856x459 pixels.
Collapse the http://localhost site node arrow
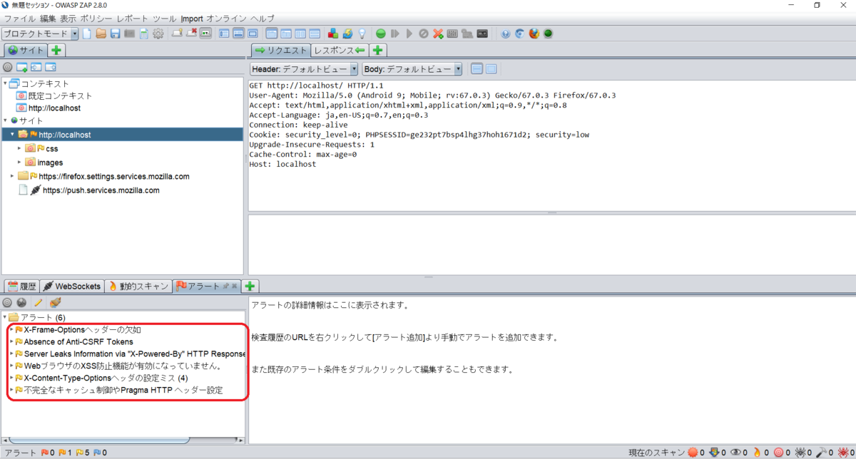(12, 134)
